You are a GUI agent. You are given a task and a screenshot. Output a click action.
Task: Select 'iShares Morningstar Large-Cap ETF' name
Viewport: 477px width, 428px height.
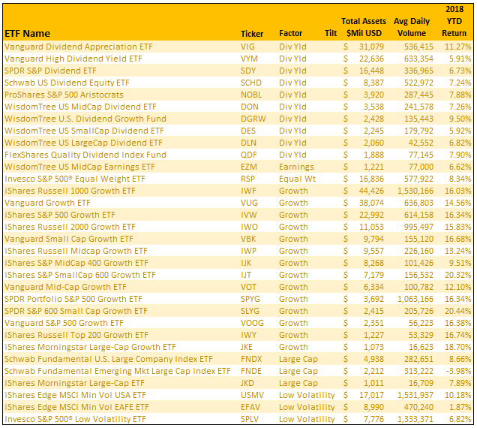(x=74, y=383)
